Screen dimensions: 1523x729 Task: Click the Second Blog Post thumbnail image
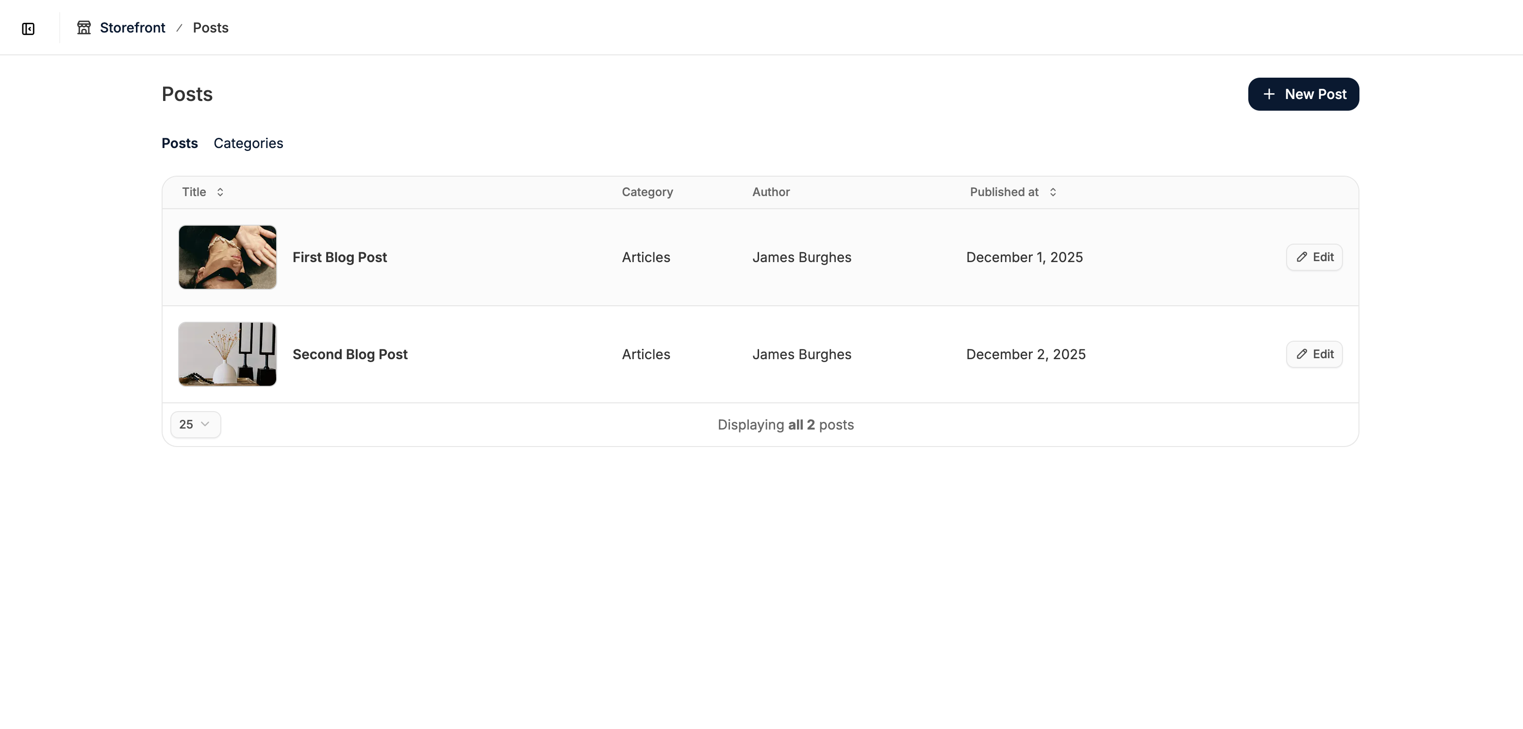pyautogui.click(x=227, y=353)
